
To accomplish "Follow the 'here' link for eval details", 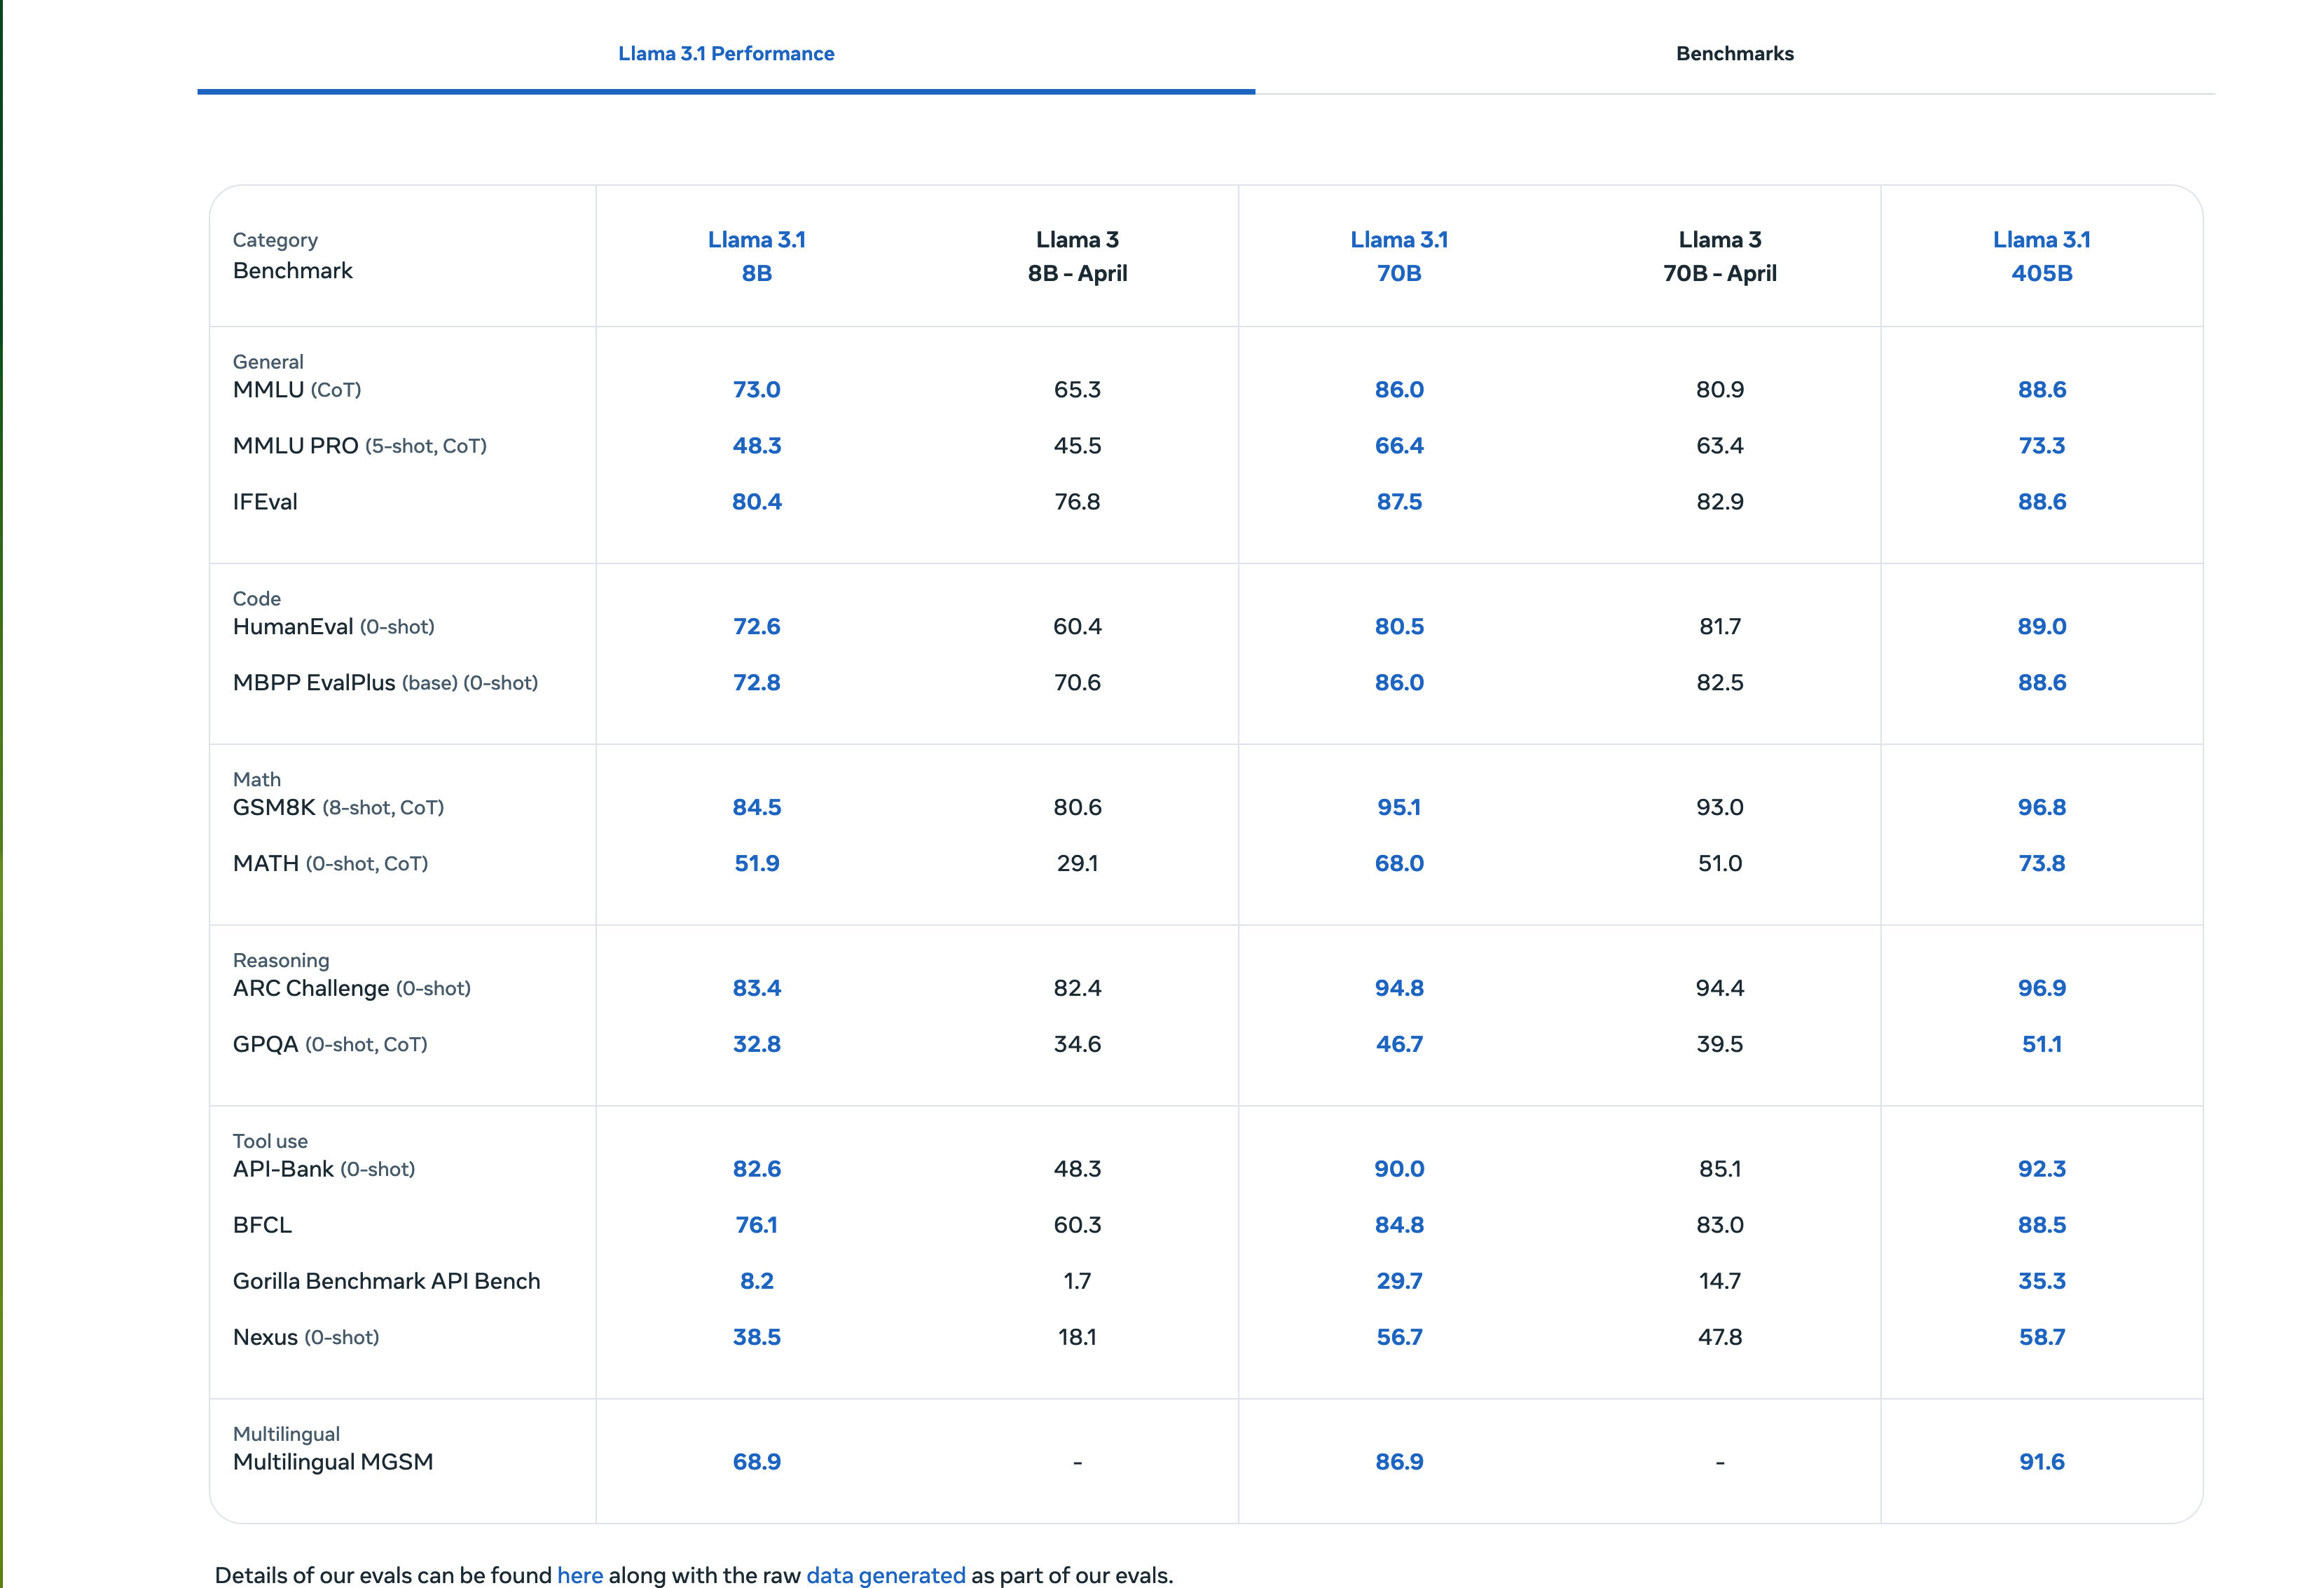I will [x=580, y=1575].
